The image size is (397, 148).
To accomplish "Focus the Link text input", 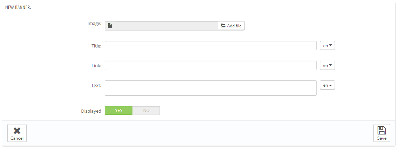I will pos(210,65).
